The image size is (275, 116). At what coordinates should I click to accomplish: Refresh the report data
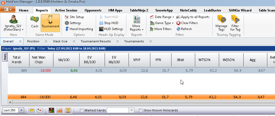[184, 29]
